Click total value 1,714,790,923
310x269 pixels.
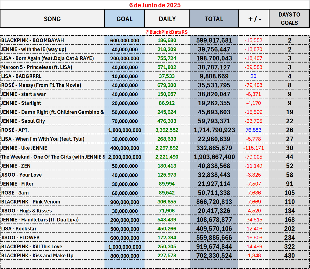pos(214,130)
